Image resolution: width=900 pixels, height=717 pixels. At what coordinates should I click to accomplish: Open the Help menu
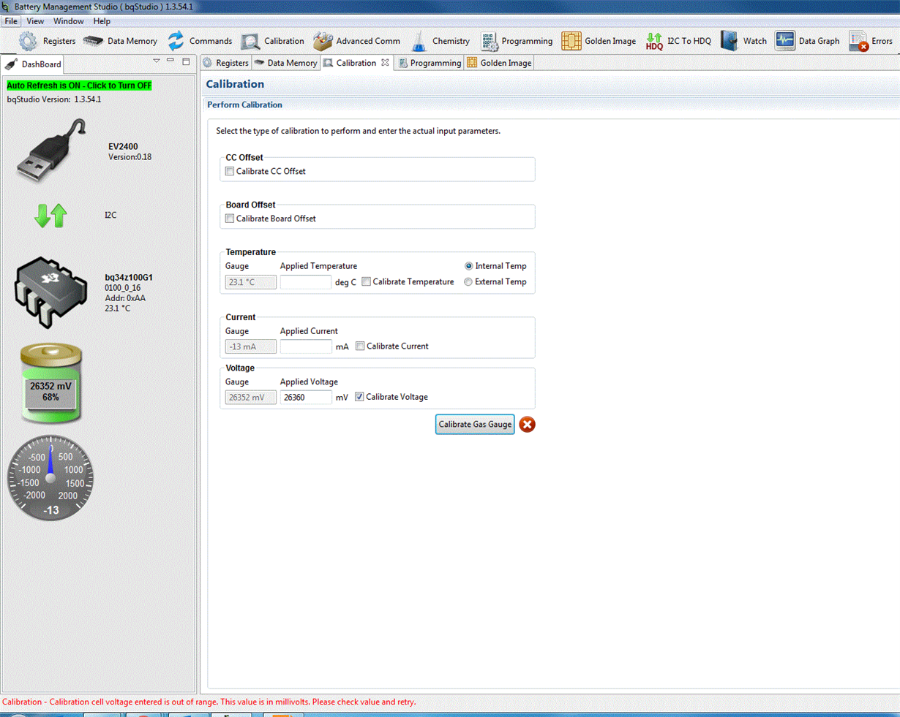click(x=102, y=21)
